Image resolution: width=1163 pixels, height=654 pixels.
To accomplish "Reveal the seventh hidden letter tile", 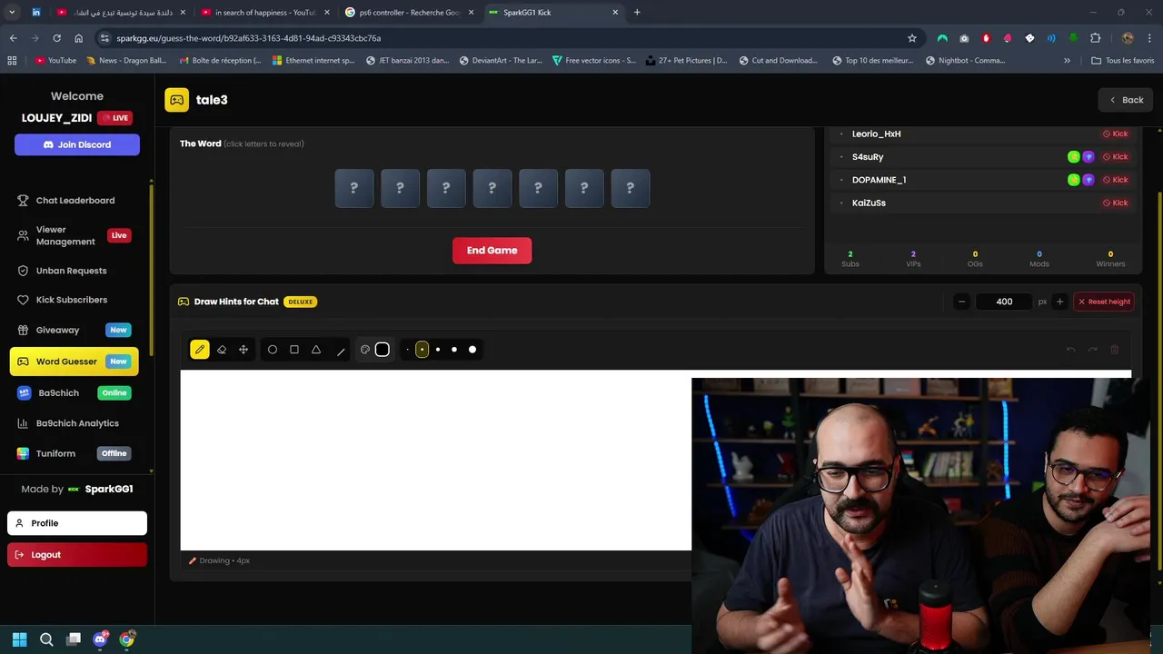I will [631, 188].
